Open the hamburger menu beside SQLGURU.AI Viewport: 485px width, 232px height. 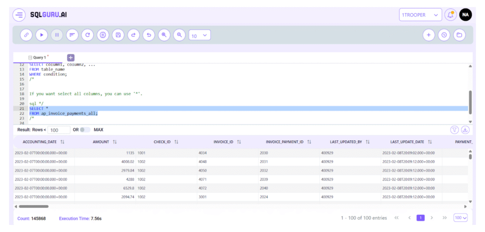coord(19,15)
